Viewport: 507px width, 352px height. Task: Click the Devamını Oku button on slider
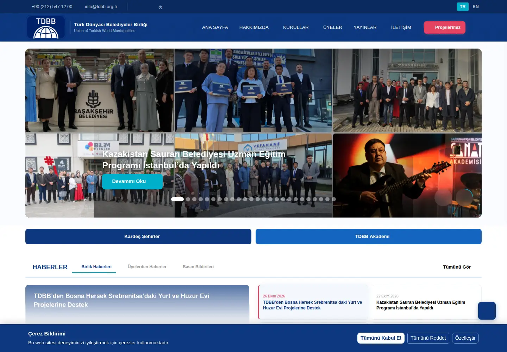132,182
